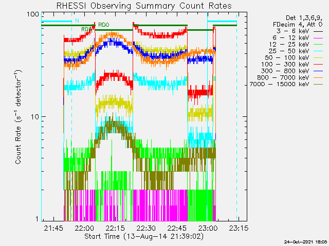This screenshot has width=329, height=246.
Task: Click the olive line swatch for 7000-15000 keV
Action: 318,85
